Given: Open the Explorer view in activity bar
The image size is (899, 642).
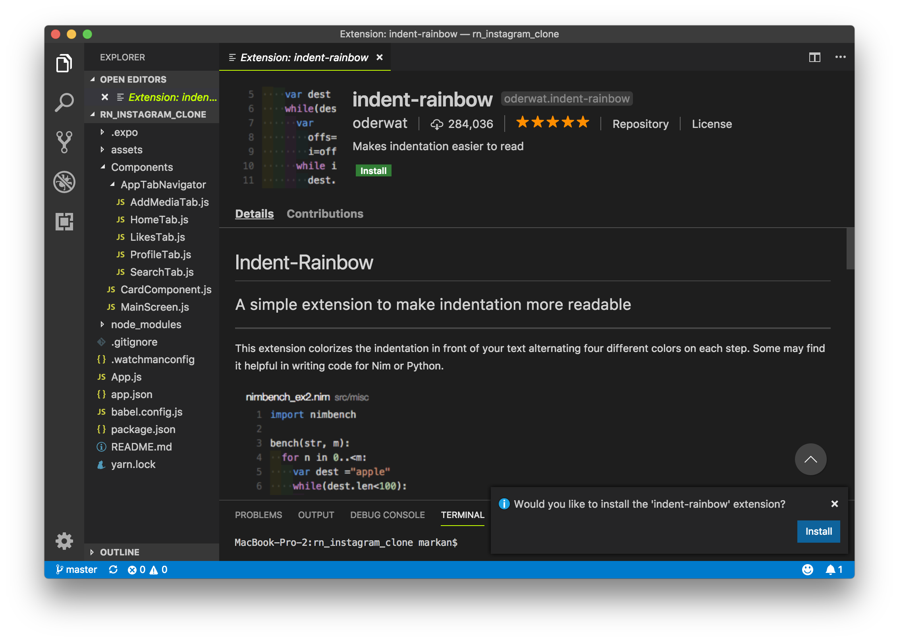Looking at the screenshot, I should pyautogui.click(x=64, y=63).
